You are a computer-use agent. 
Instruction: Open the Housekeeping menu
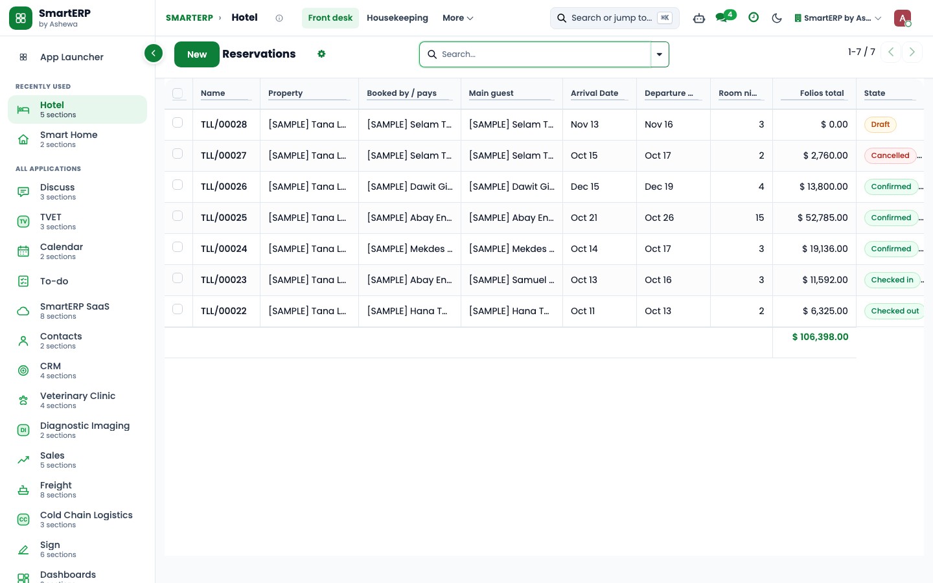tap(397, 18)
